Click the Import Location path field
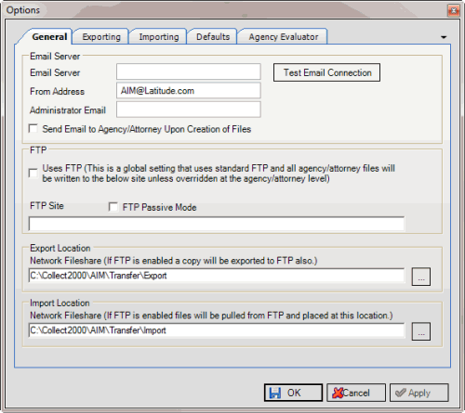The height and width of the screenshot is (413, 465). tap(217, 330)
